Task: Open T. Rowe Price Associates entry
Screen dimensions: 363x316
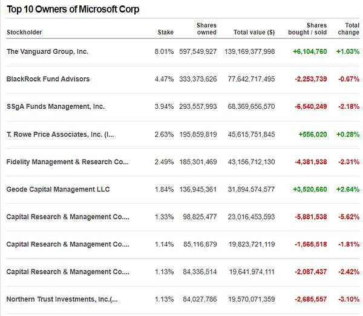Action: (x=60, y=134)
